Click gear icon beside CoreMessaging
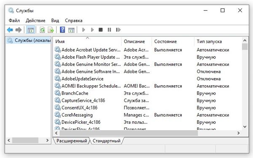This screenshot has height=158, width=253. (58, 114)
